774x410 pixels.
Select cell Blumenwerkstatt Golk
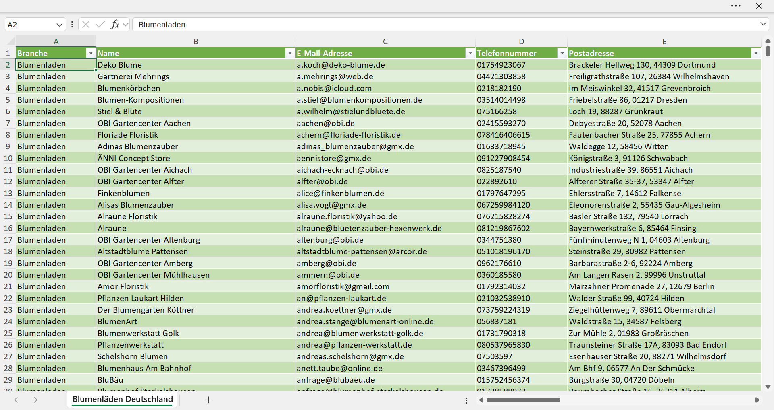(x=196, y=333)
